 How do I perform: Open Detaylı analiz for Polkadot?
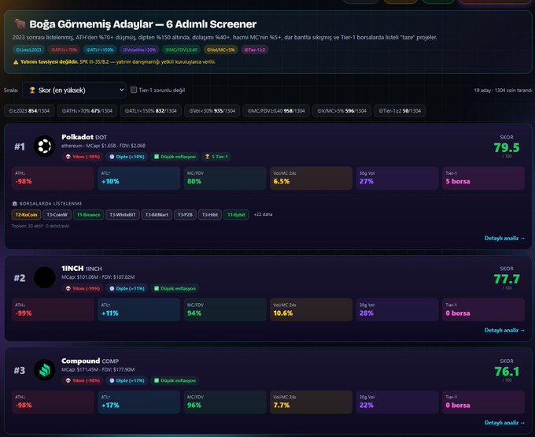[504, 238]
